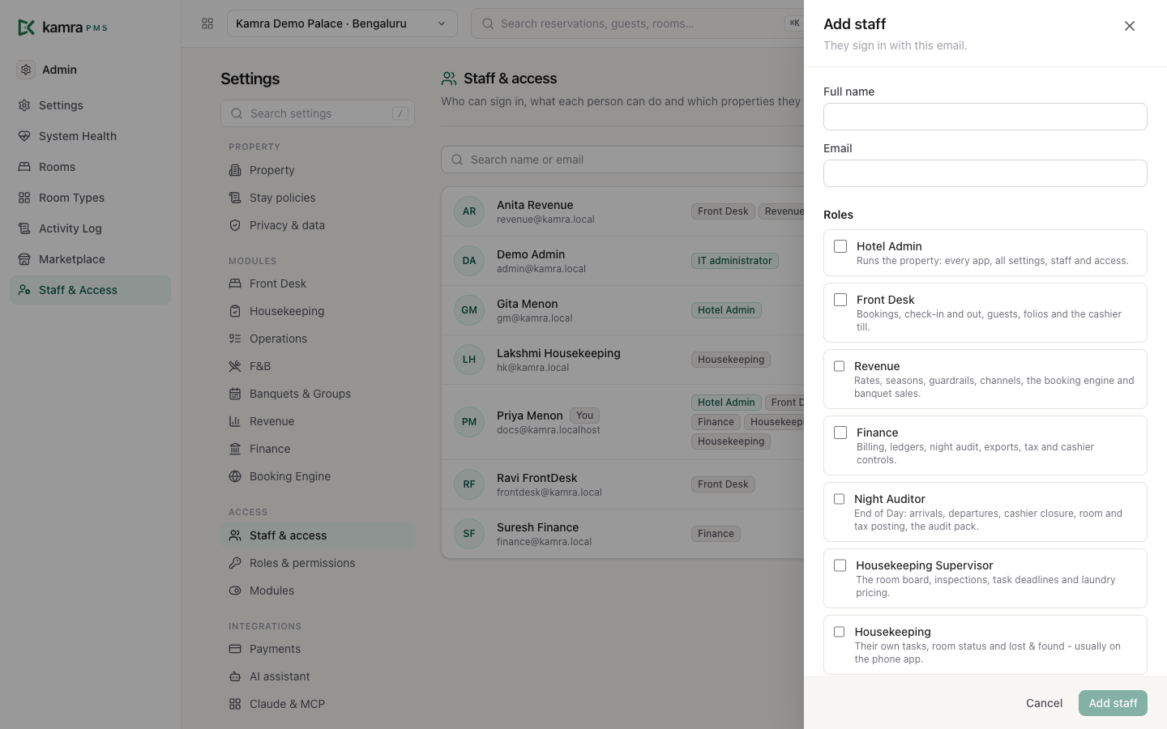The height and width of the screenshot is (729, 1167).
Task: Click the Rooms bed icon
Action: [24, 167]
